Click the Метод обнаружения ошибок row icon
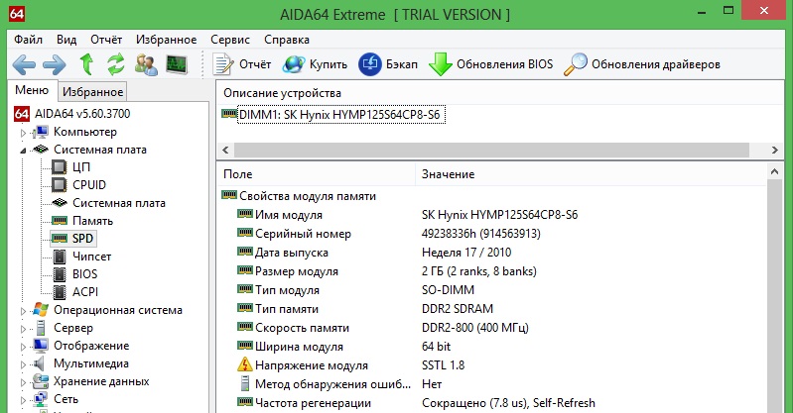The image size is (793, 413). coord(245,383)
